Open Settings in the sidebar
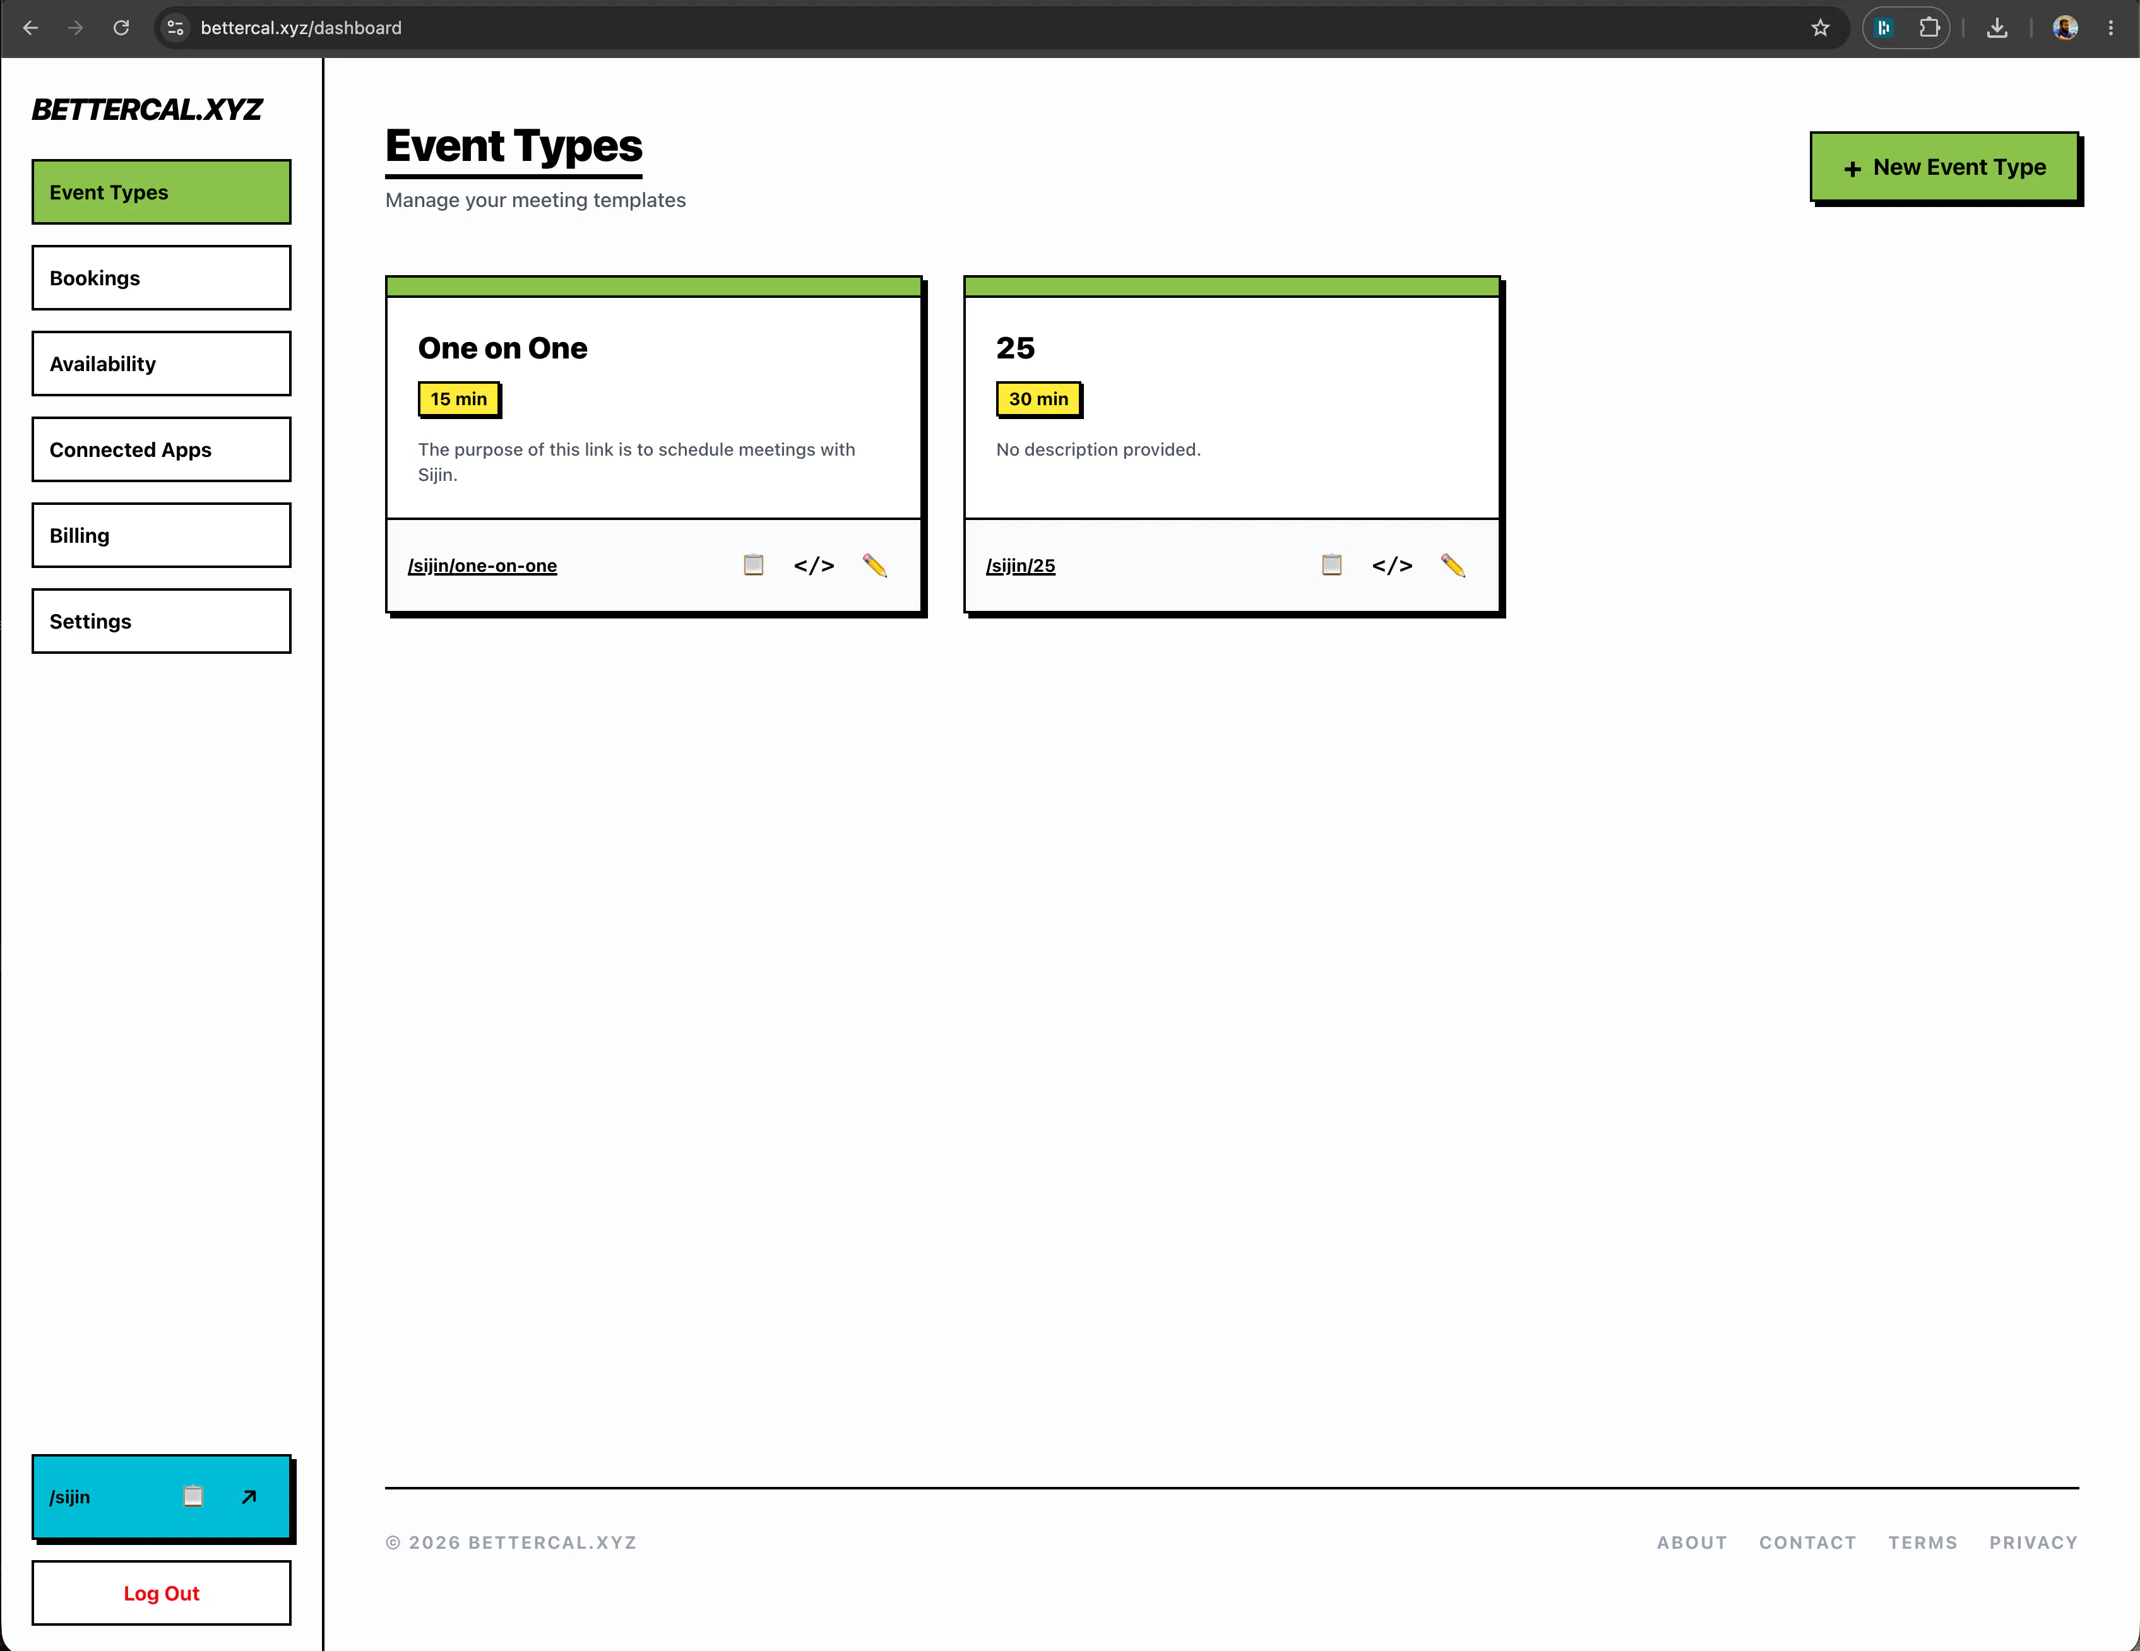The height and width of the screenshot is (1651, 2140). coord(162,620)
